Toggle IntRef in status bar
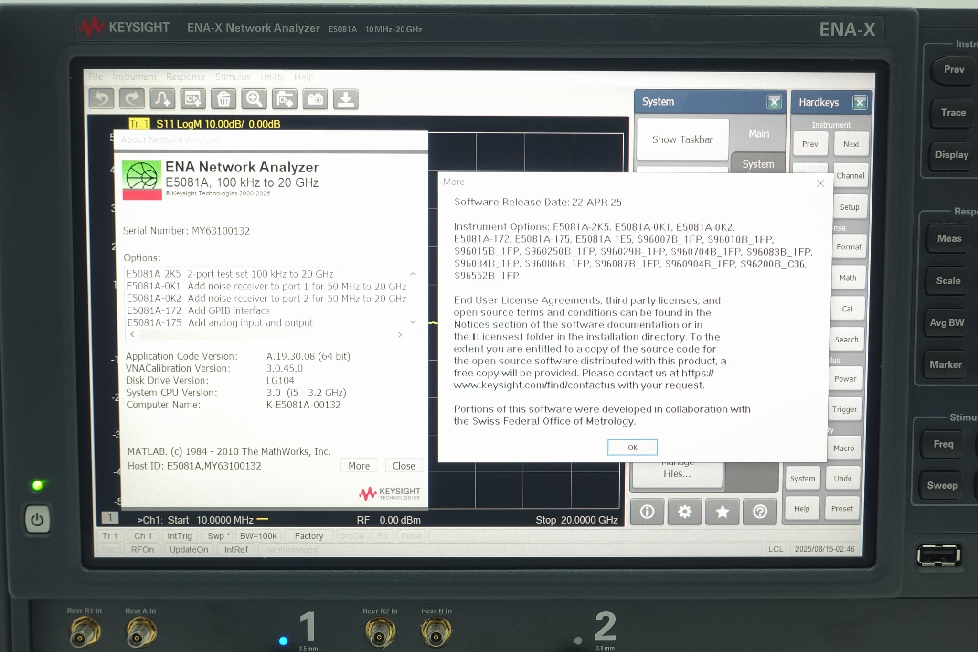Viewport: 978px width, 652px height. tap(236, 549)
